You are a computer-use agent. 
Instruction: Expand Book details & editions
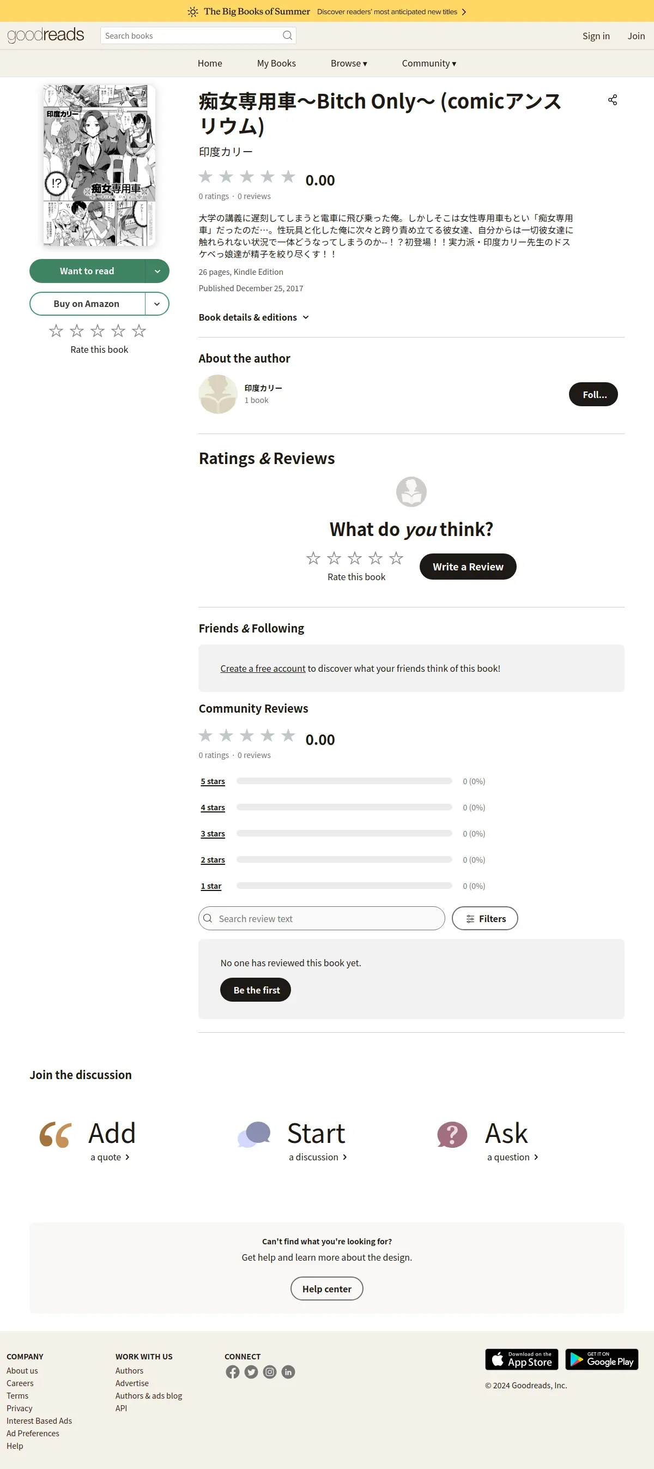point(254,317)
